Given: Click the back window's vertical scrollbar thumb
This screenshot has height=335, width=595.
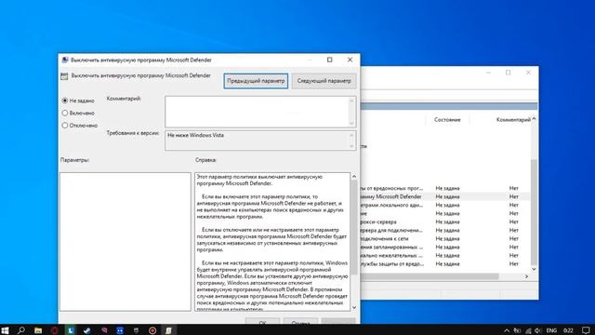Looking at the screenshot, I should pos(534,212).
